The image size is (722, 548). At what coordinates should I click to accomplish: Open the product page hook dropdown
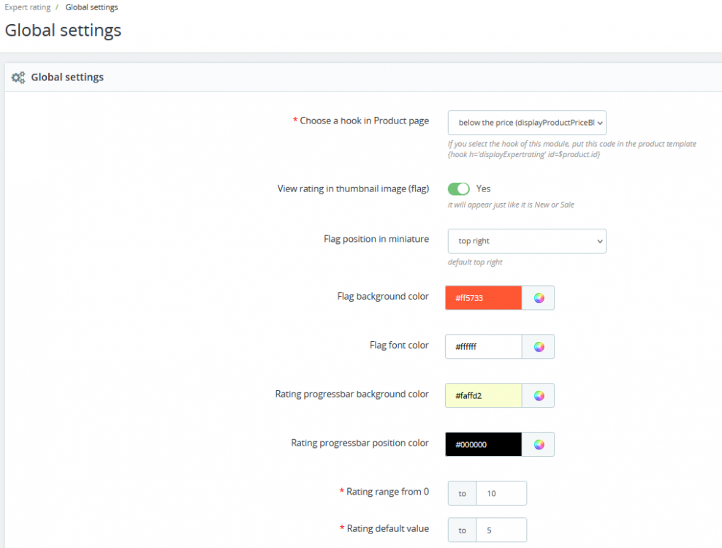click(527, 123)
